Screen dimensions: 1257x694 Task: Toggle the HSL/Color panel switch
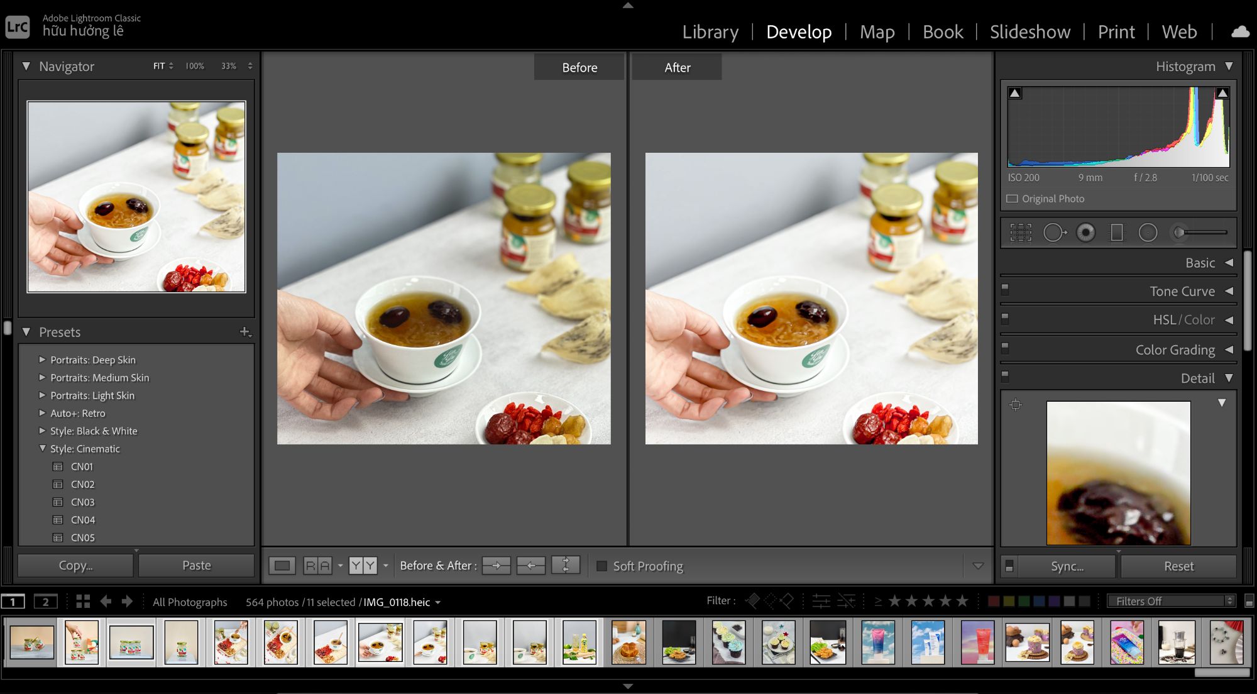[x=1005, y=319]
